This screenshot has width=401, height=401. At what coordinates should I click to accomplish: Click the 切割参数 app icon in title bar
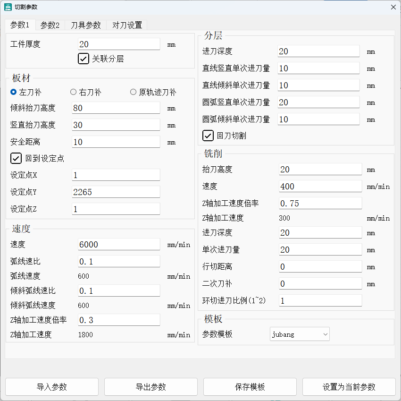tap(8, 7)
